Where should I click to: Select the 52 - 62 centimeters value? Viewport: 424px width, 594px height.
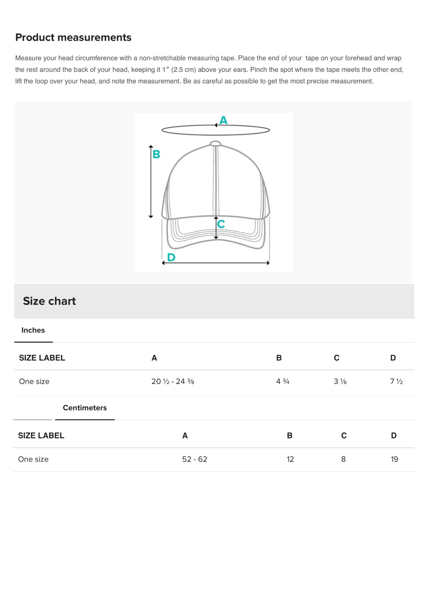[195, 459]
